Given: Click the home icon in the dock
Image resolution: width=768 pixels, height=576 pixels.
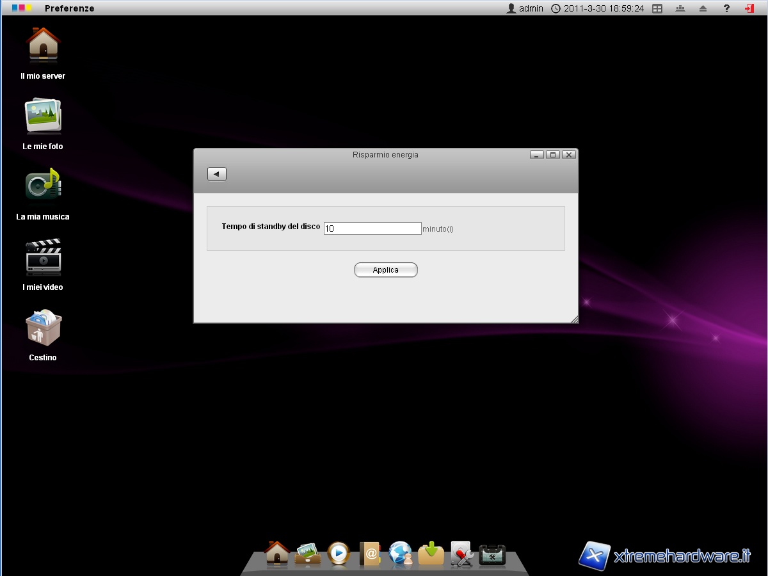Looking at the screenshot, I should (x=277, y=553).
